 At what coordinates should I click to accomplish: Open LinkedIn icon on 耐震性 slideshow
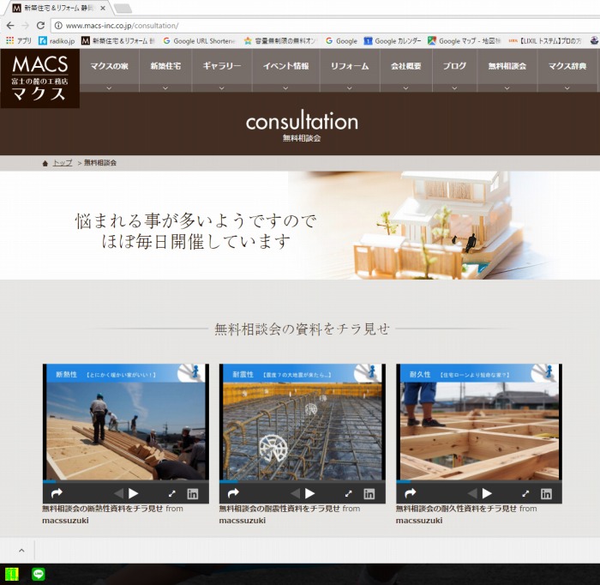pos(369,494)
